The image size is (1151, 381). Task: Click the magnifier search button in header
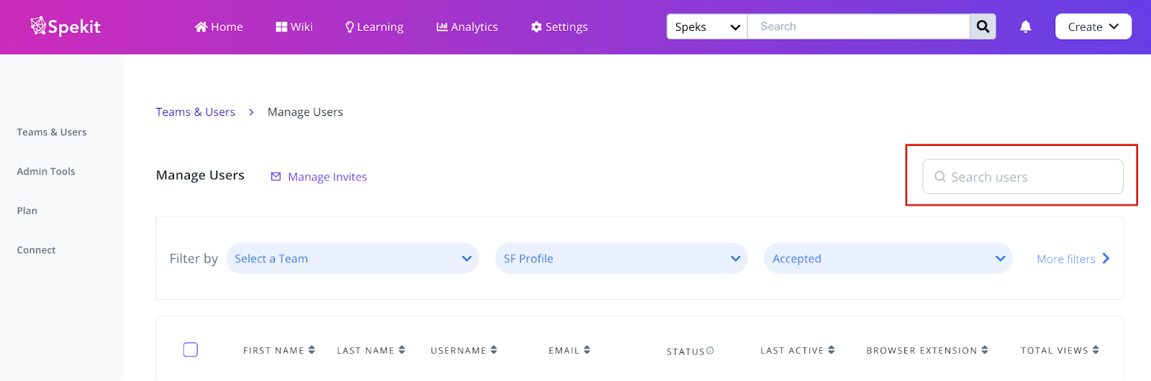coord(983,27)
